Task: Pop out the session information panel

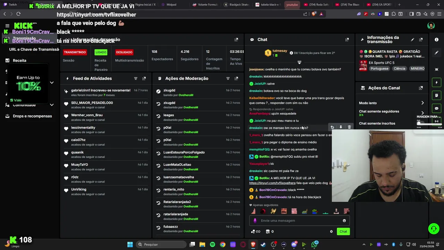Action: (236, 40)
